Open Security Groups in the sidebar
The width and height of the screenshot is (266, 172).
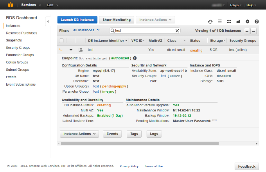(18, 48)
